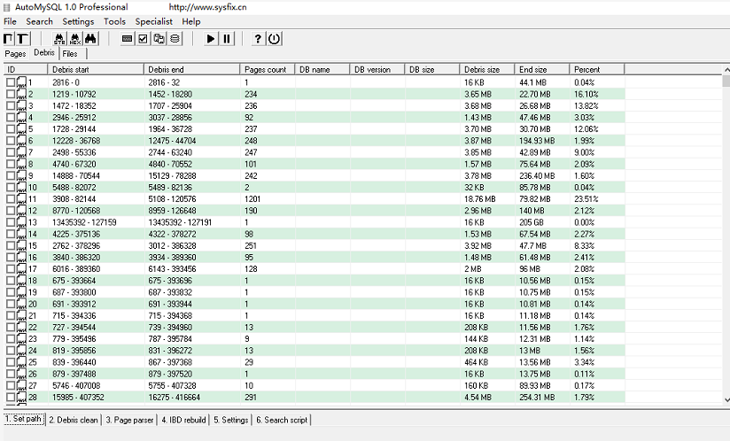Sort by the Debris start column header
The height and width of the screenshot is (441, 730).
pyautogui.click(x=96, y=69)
